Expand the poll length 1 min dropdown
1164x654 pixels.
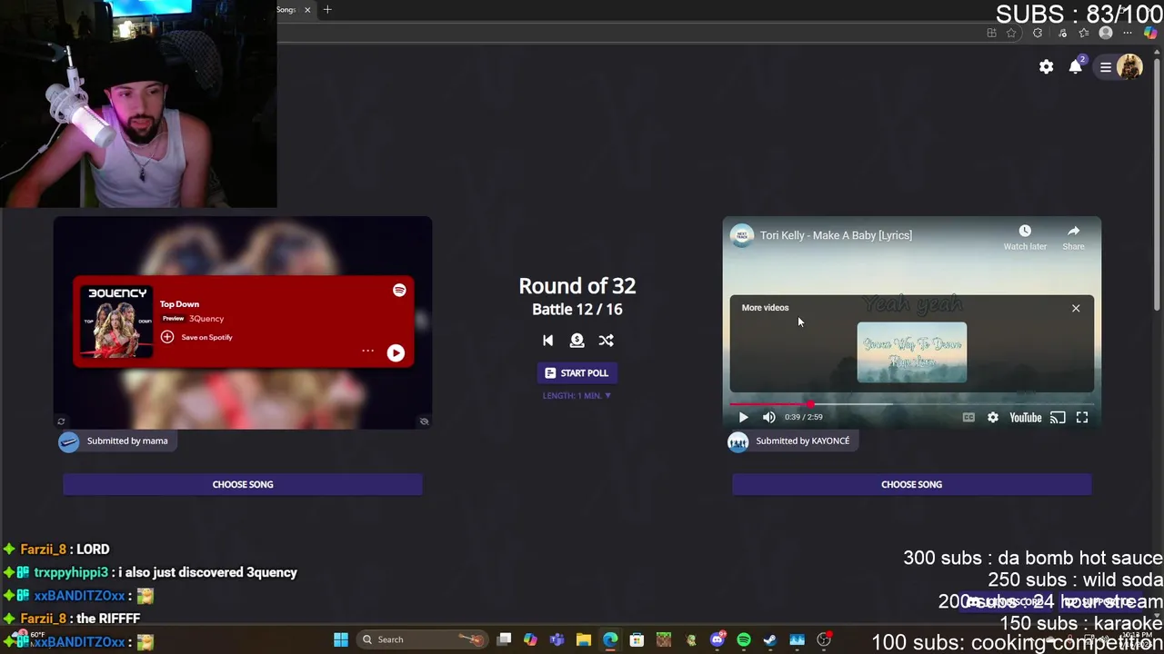[x=577, y=396]
